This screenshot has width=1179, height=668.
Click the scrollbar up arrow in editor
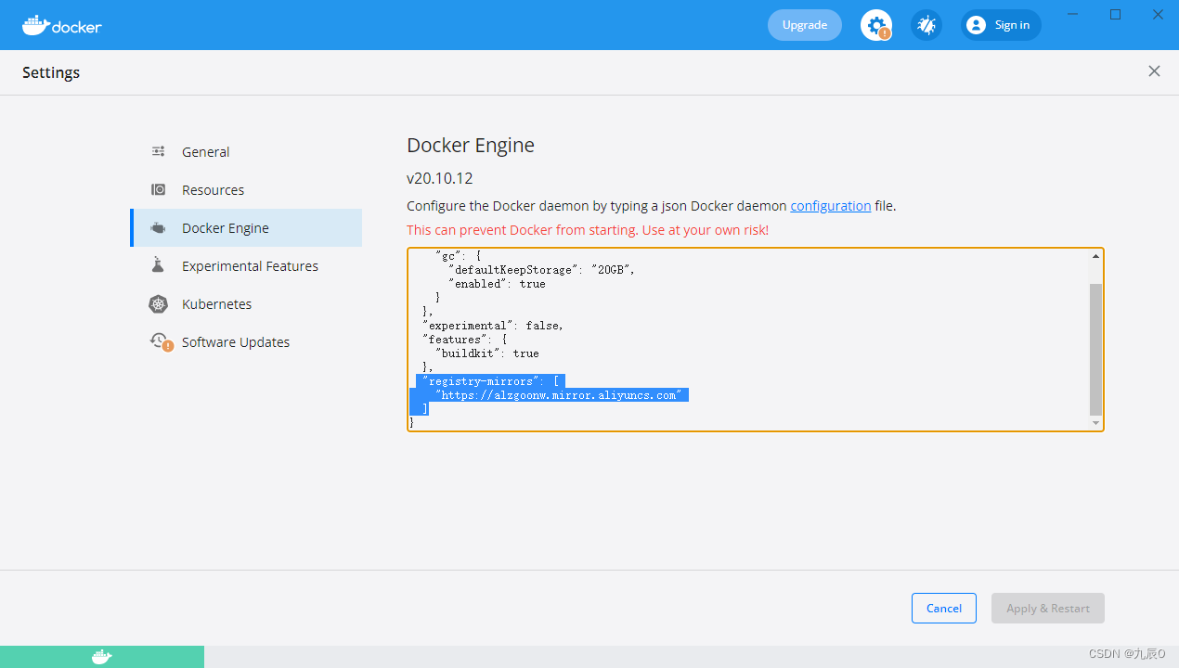pos(1095,255)
